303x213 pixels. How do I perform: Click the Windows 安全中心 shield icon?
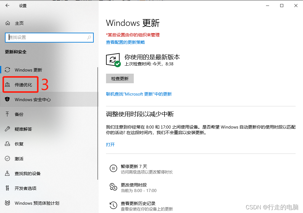click(x=7, y=99)
